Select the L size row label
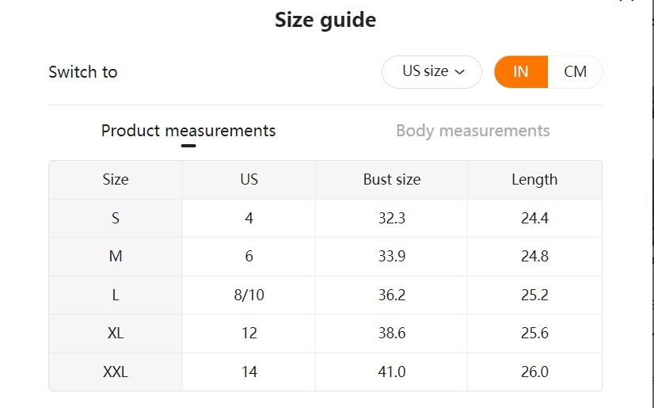Screen dimensions: 654x408 pos(116,295)
